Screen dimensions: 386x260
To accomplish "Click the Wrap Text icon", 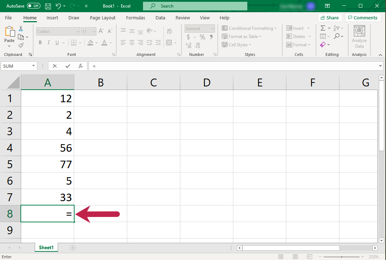I will [x=170, y=31].
